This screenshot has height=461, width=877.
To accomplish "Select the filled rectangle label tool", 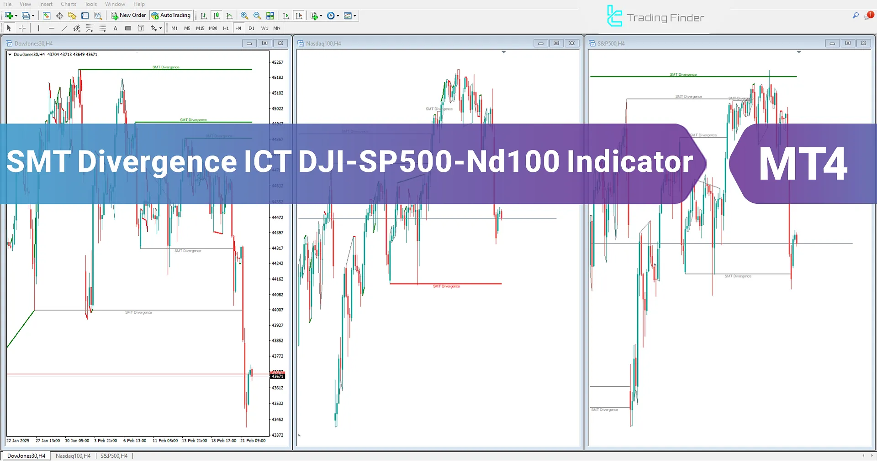I will point(128,28).
